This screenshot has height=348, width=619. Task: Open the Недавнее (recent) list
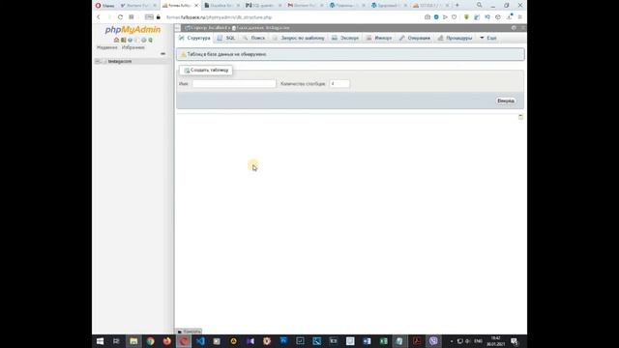coord(107,47)
